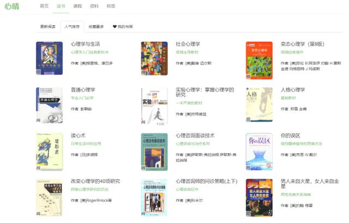This screenshot has height=223, width=349.
Task: Open the 普通心理学 book cover
Action: 50,105
